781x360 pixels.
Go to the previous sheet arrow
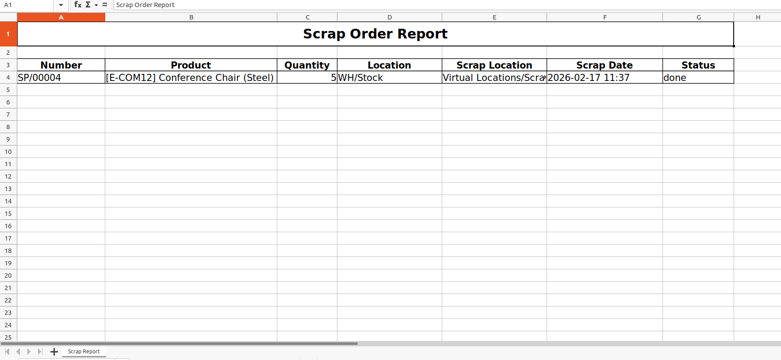click(18, 352)
